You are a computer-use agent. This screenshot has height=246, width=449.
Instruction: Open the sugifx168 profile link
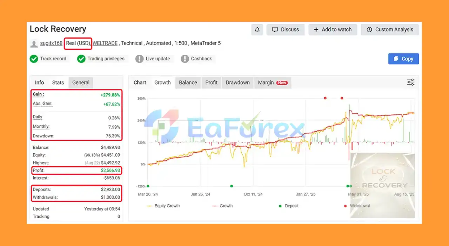pos(51,43)
